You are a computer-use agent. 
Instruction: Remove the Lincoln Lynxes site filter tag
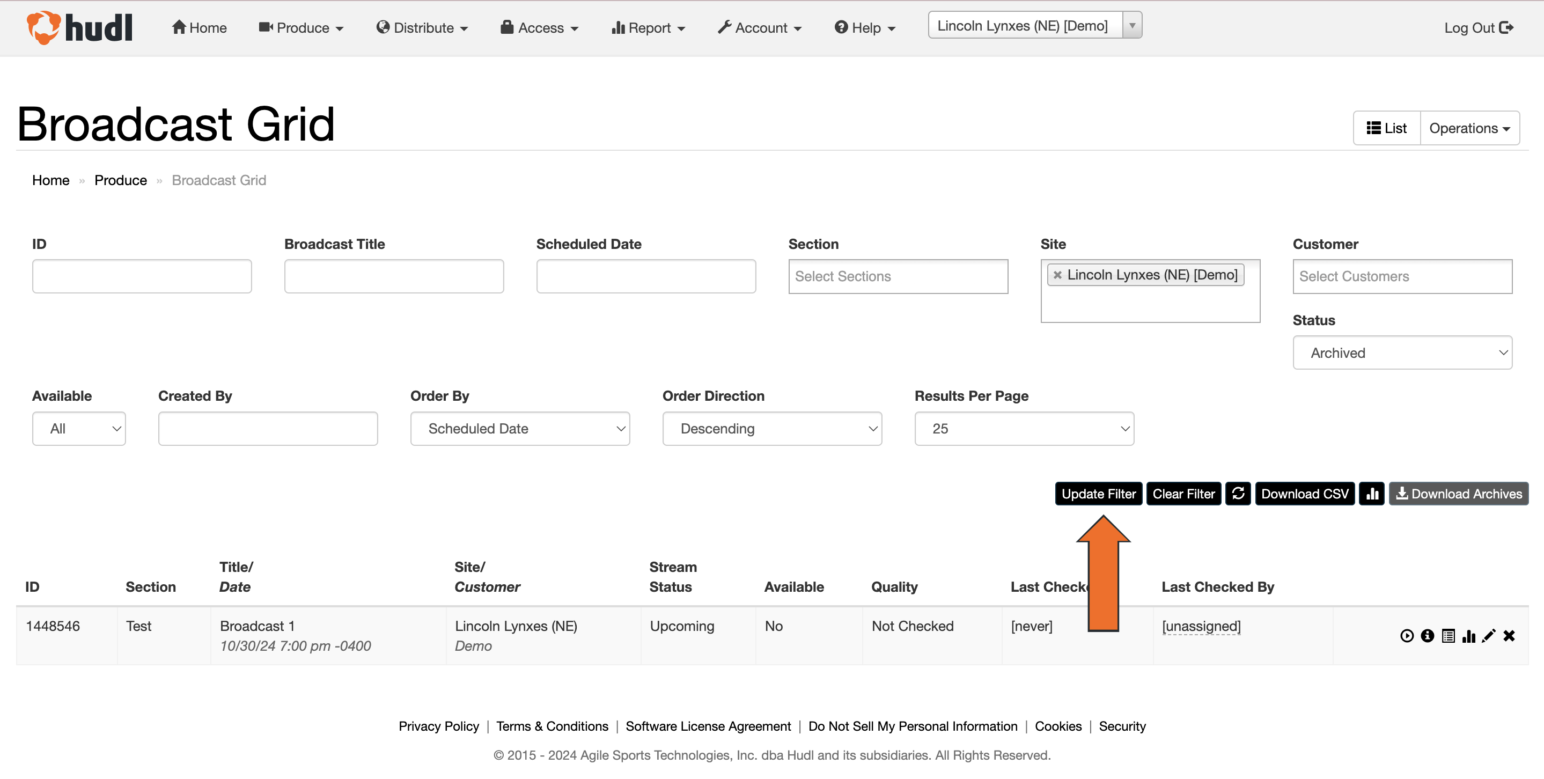tap(1058, 275)
